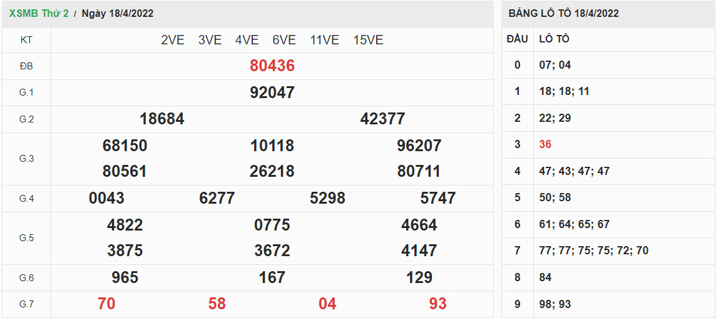Image resolution: width=716 pixels, height=318 pixels.
Task: Select red loto number 36
Action: (545, 144)
